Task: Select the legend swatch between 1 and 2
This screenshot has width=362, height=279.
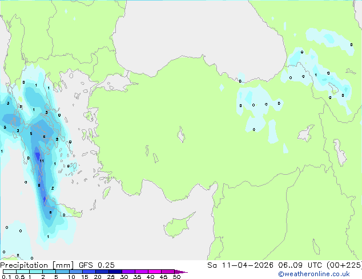Action: [x=36, y=272]
